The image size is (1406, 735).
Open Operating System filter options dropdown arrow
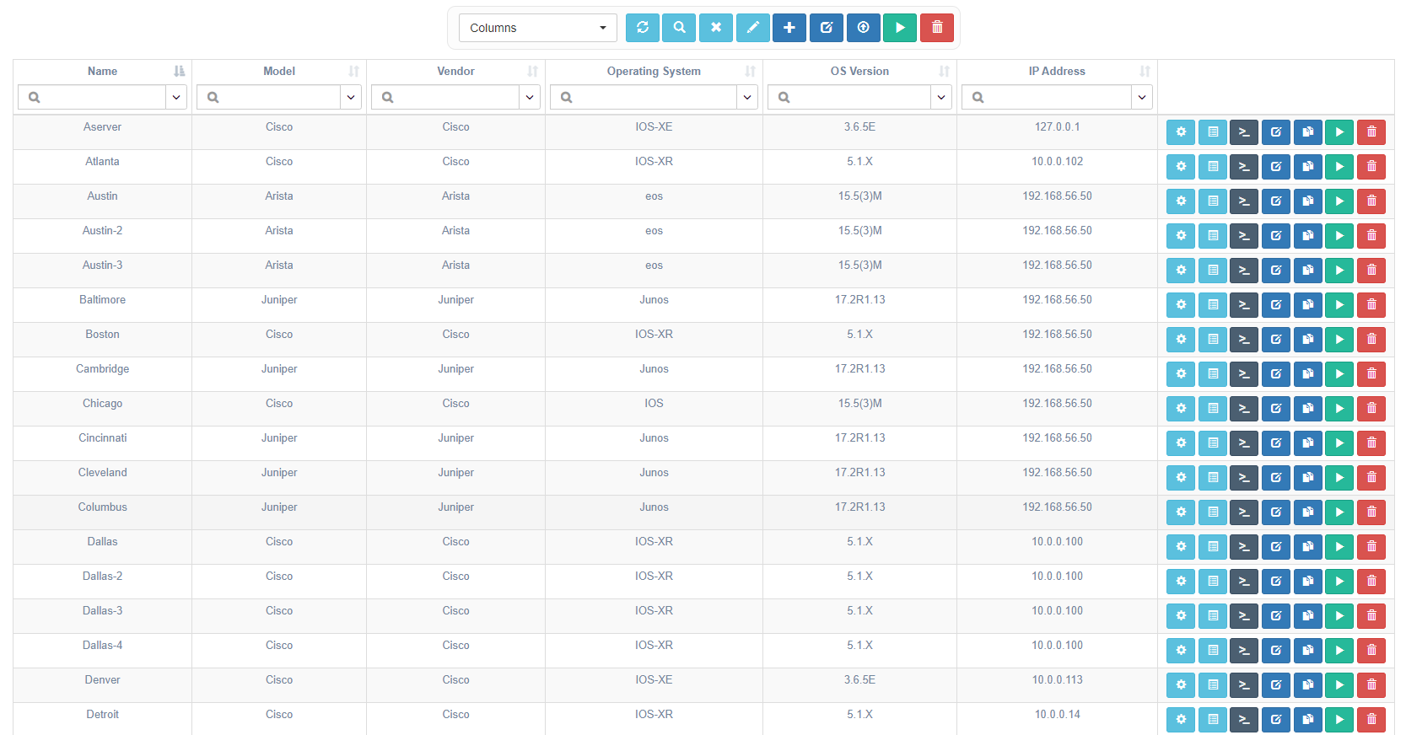tap(747, 98)
